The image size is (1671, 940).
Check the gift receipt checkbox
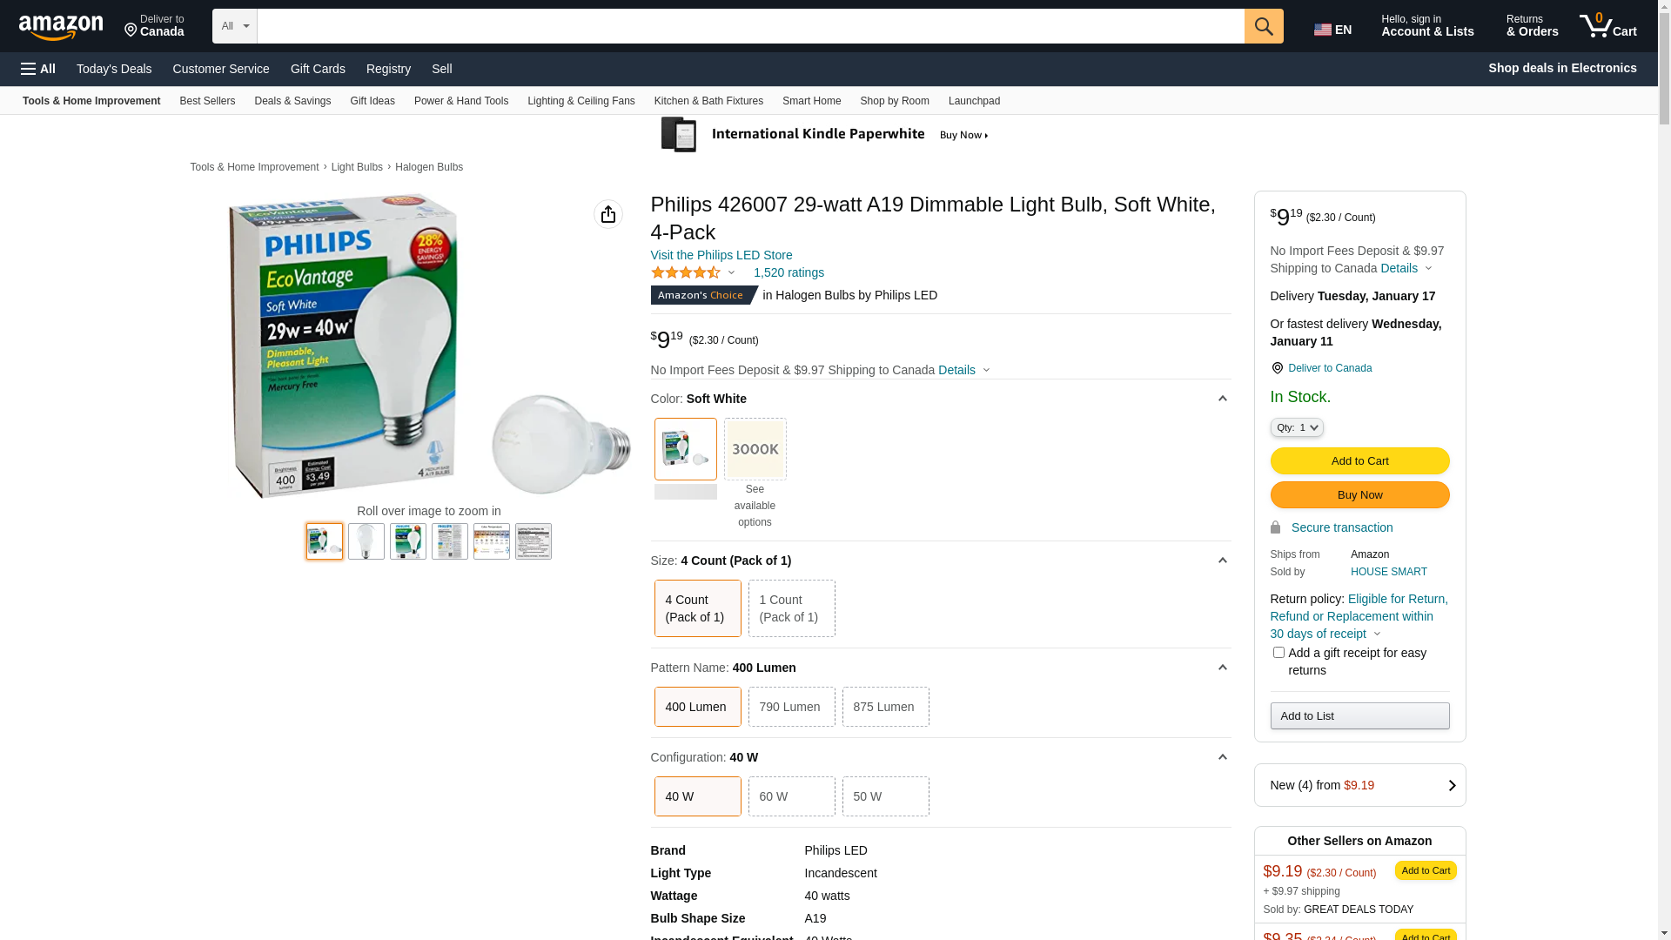pos(1278,652)
